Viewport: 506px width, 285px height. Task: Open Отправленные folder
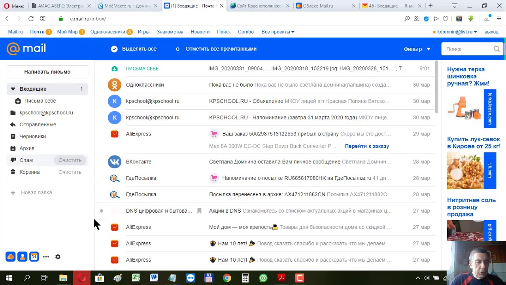point(38,125)
